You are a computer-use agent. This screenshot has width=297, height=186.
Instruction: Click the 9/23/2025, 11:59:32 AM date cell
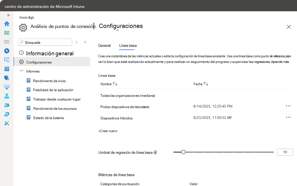[212, 117]
